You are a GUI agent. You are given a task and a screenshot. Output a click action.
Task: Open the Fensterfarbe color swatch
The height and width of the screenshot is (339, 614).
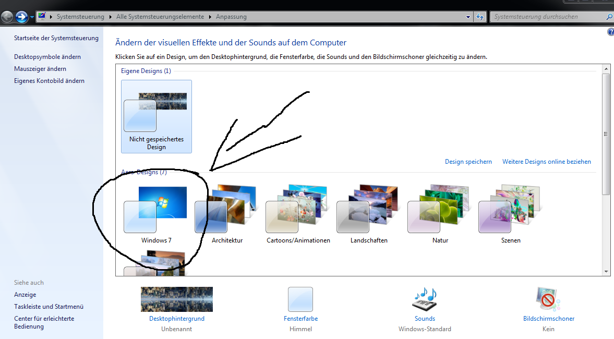tap(300, 299)
